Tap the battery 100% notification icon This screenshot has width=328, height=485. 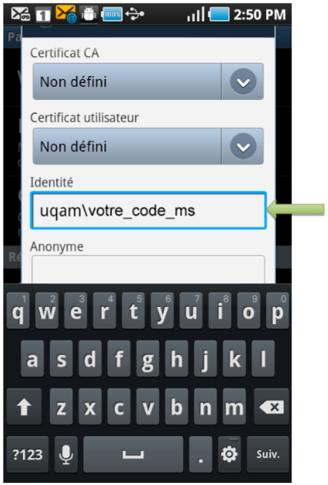coord(112,14)
